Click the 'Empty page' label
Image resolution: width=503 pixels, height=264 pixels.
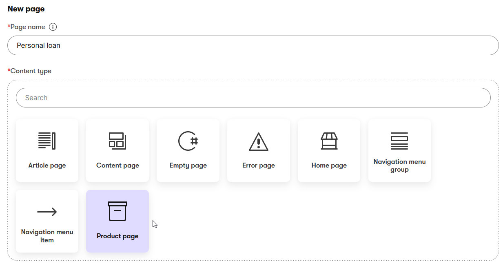188,166
